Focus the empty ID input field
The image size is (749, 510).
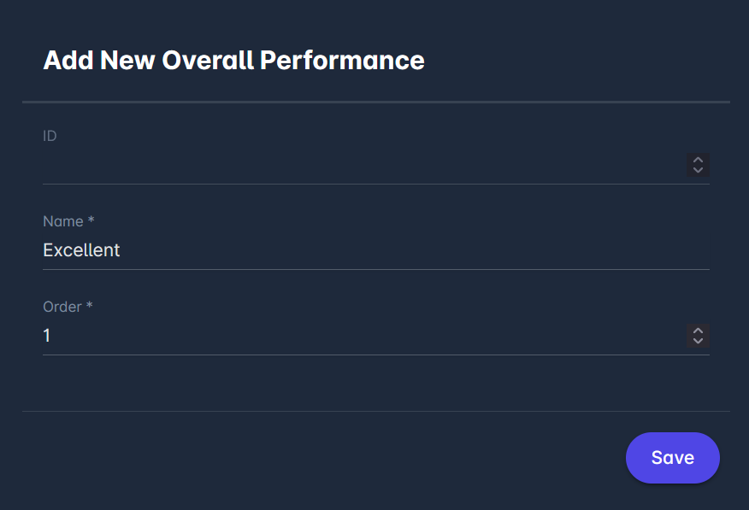(359, 165)
